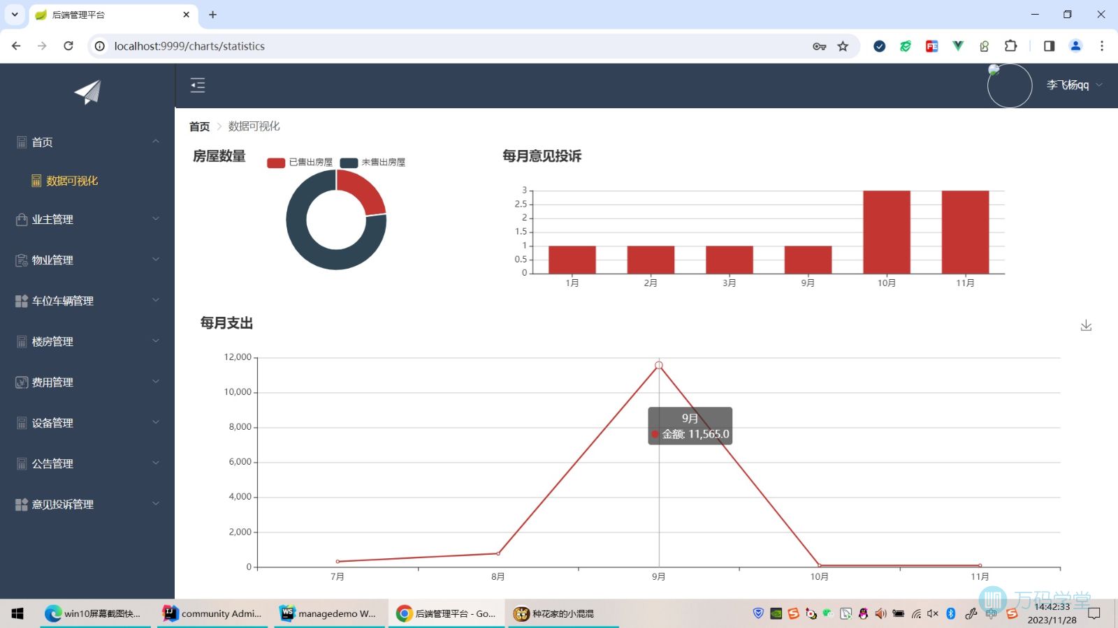Click the 楼房管理 building icon
Viewport: 1118px width, 628px height.
22,342
